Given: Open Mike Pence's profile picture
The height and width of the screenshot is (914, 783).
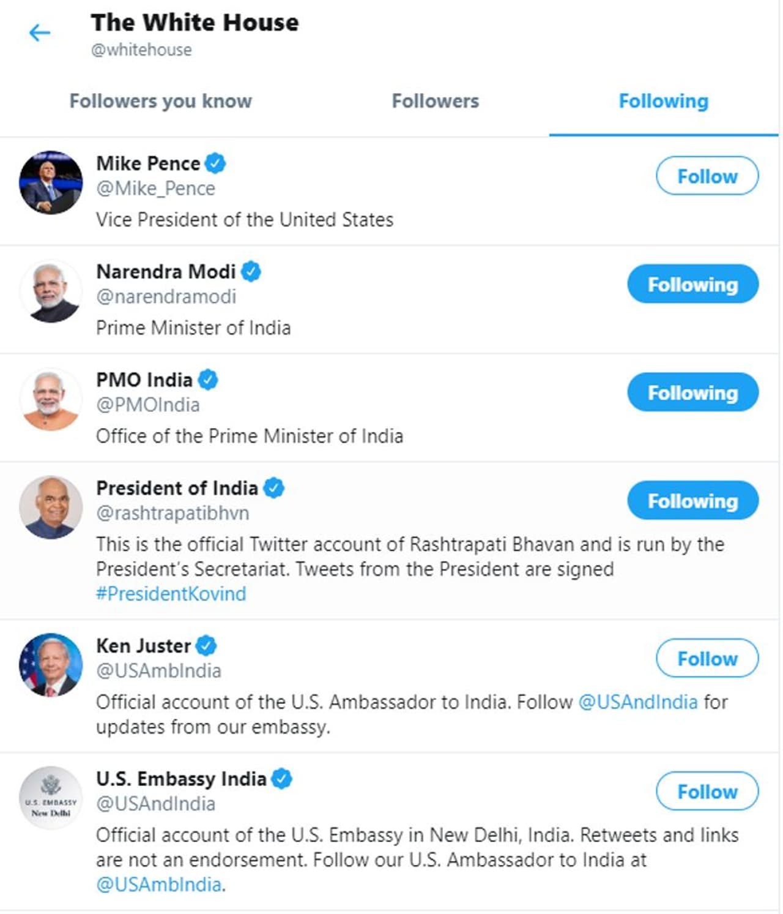Looking at the screenshot, I should tap(51, 182).
